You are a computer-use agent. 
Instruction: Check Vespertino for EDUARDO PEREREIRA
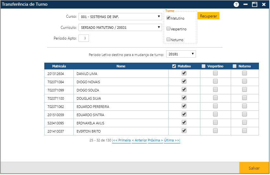coord(215,106)
